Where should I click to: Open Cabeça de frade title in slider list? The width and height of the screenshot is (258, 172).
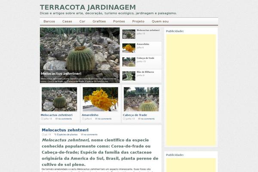(x=145, y=58)
